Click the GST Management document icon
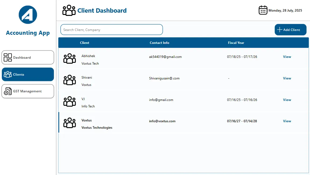This screenshot has height=175, width=310. (x=8, y=91)
